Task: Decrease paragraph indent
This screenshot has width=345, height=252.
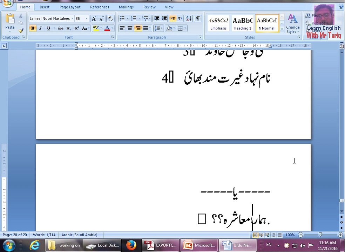Action: pyautogui.click(x=156, y=19)
